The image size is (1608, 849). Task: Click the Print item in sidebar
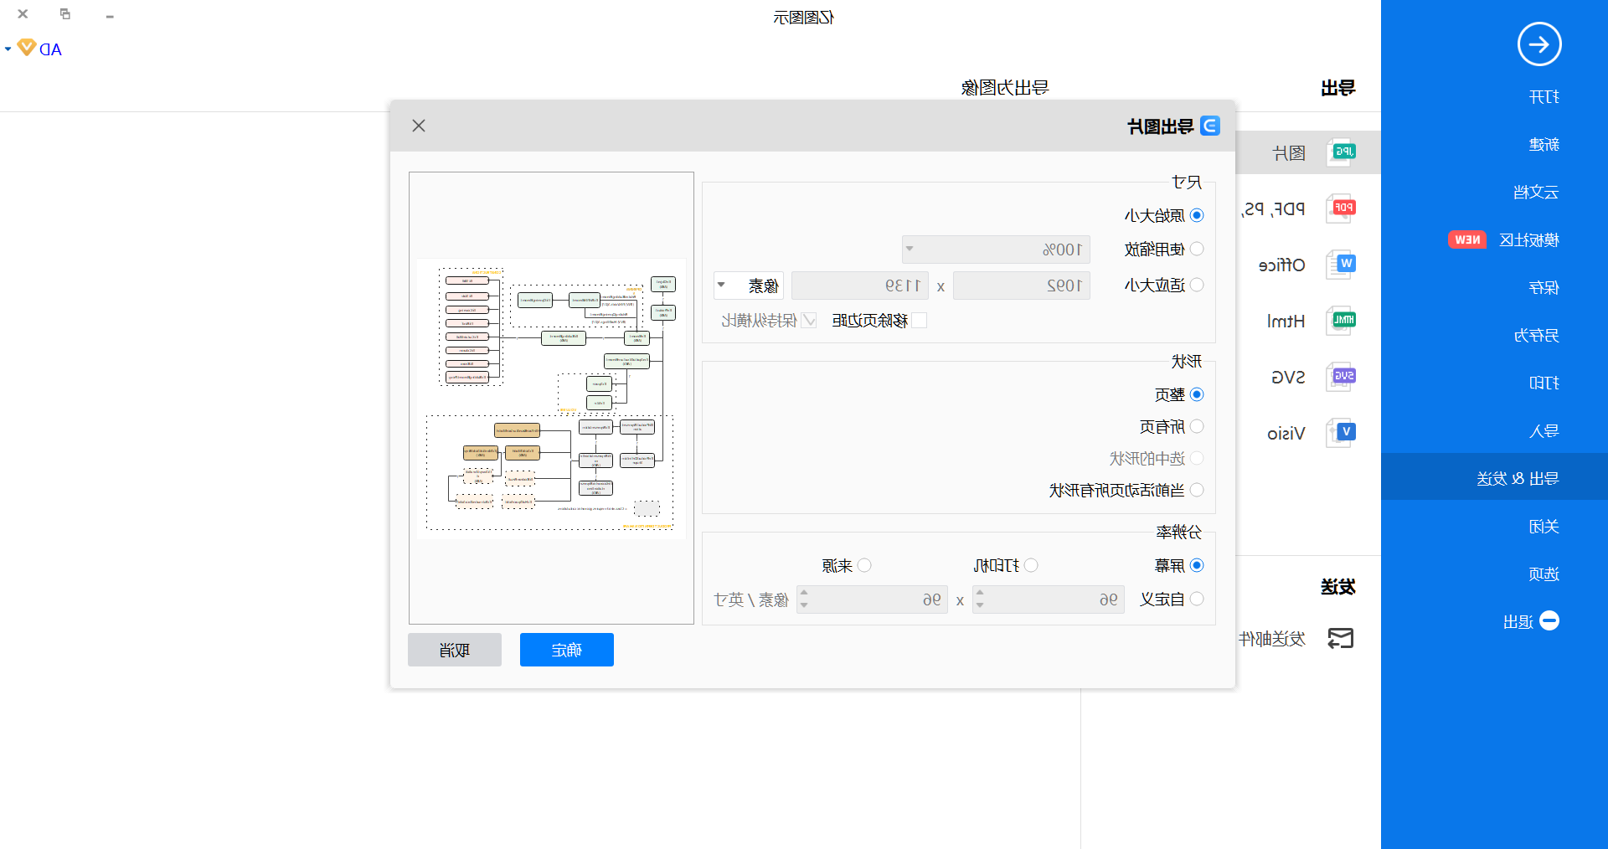pyautogui.click(x=1544, y=383)
